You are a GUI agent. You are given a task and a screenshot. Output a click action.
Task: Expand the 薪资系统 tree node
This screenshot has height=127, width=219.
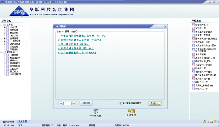pos(5,33)
